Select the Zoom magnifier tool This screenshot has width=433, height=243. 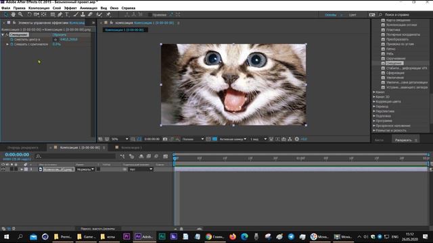pyautogui.click(x=20, y=15)
